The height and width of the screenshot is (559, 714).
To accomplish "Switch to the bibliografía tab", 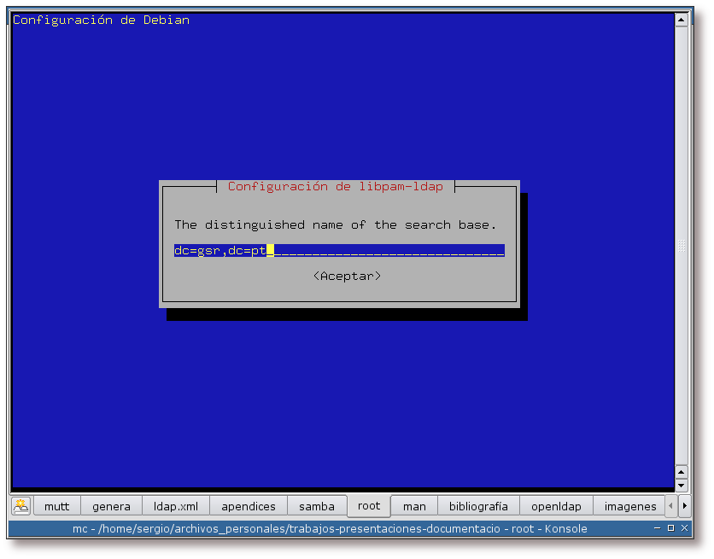I will point(478,506).
